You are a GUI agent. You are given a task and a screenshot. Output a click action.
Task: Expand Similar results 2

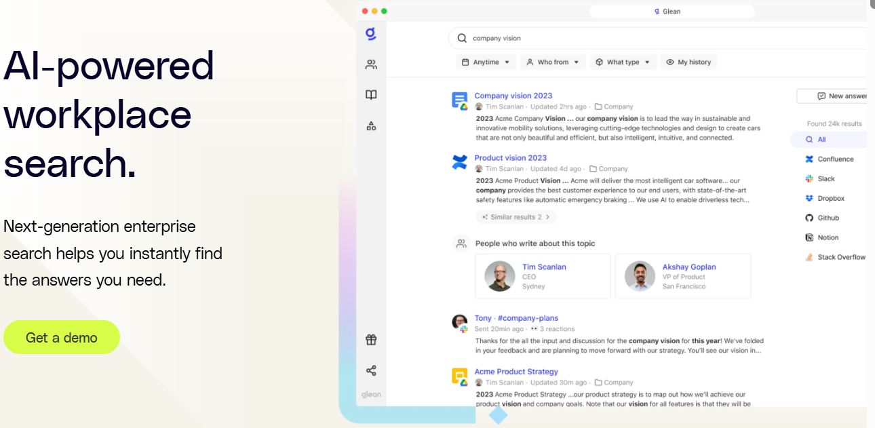tap(516, 217)
